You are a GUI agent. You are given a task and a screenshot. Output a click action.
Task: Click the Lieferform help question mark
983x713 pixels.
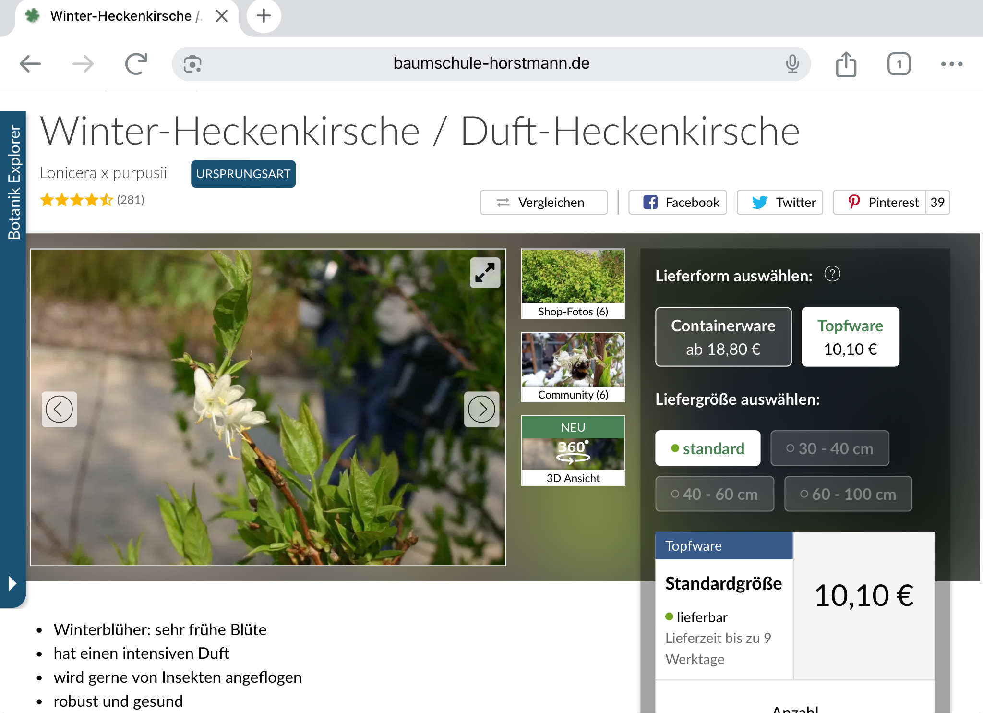832,274
